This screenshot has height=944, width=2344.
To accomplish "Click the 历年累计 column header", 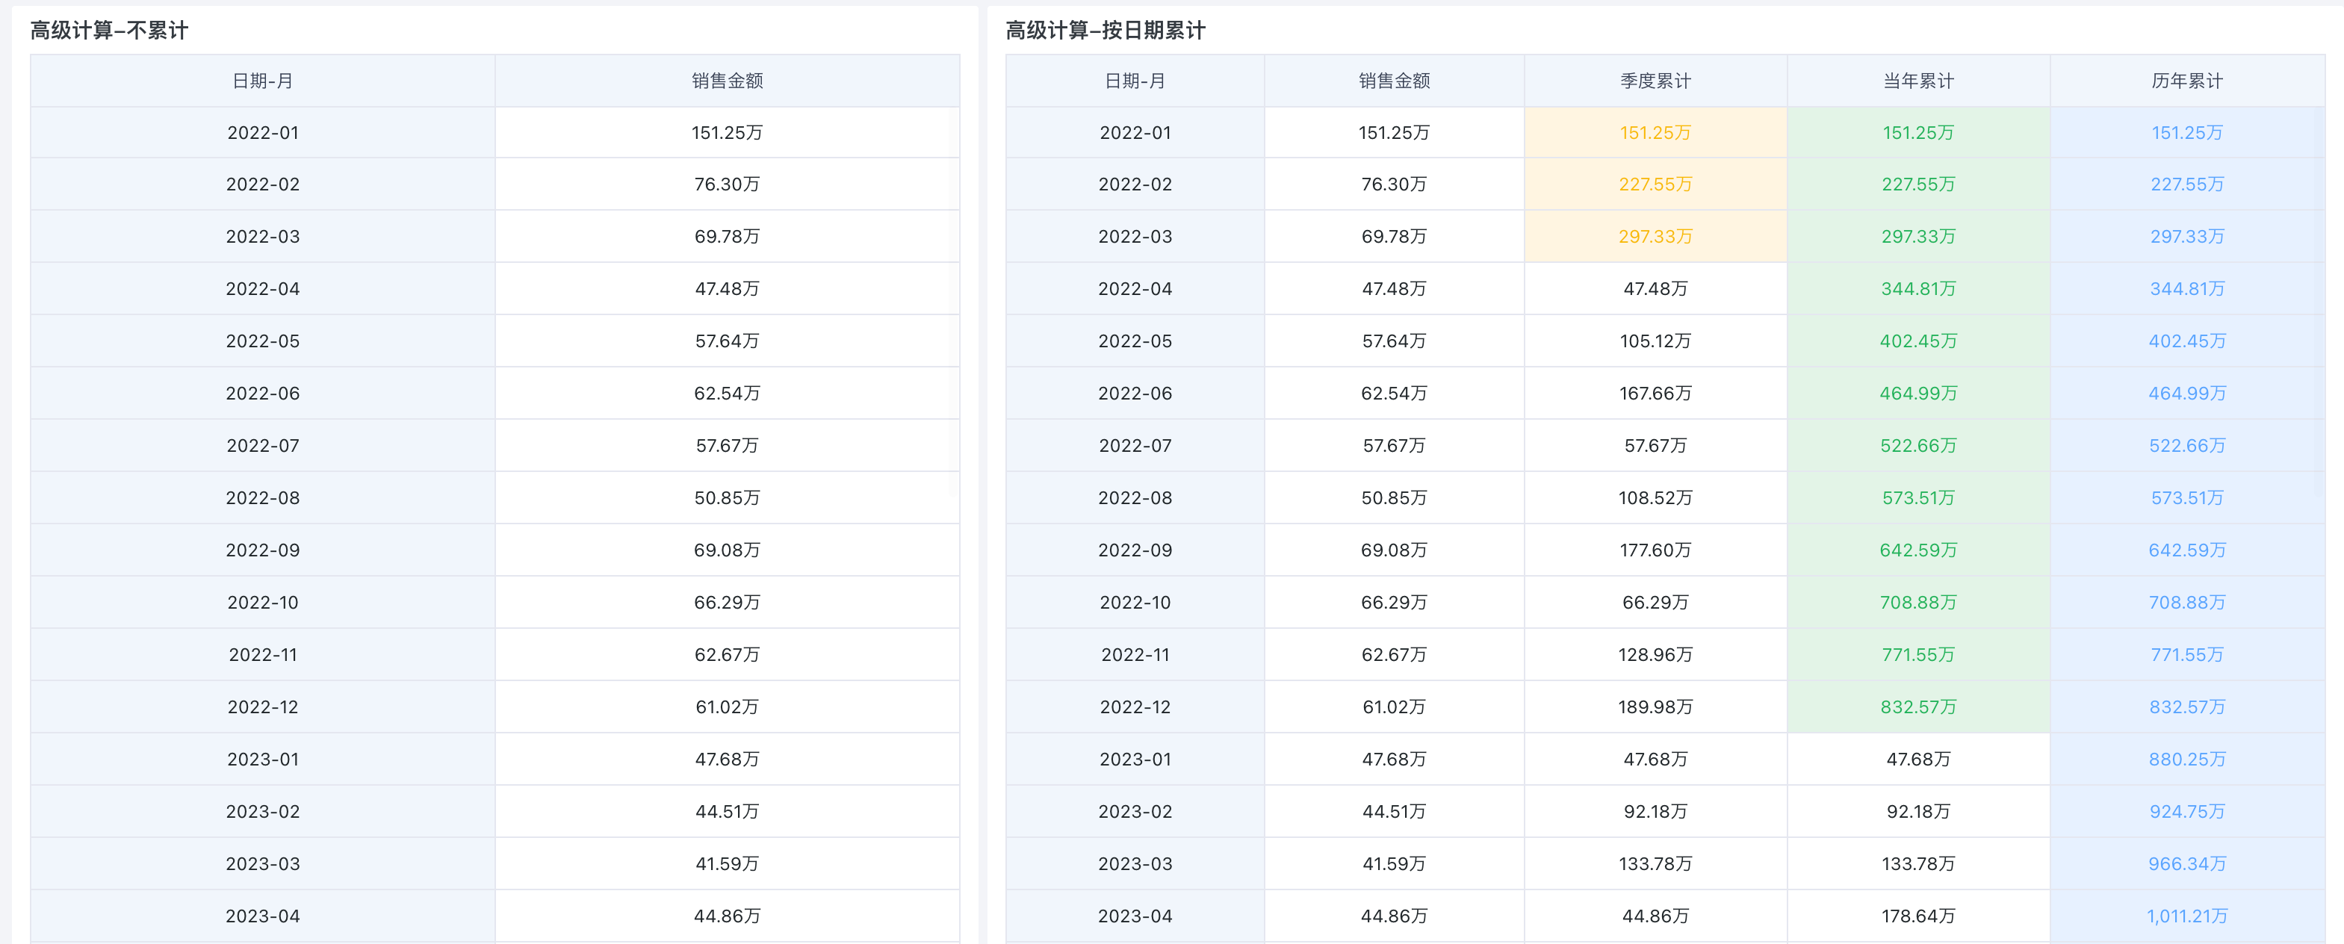I will coord(2186,81).
